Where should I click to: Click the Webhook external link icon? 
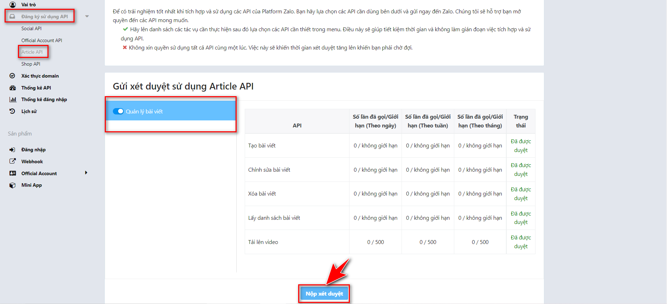(13, 161)
